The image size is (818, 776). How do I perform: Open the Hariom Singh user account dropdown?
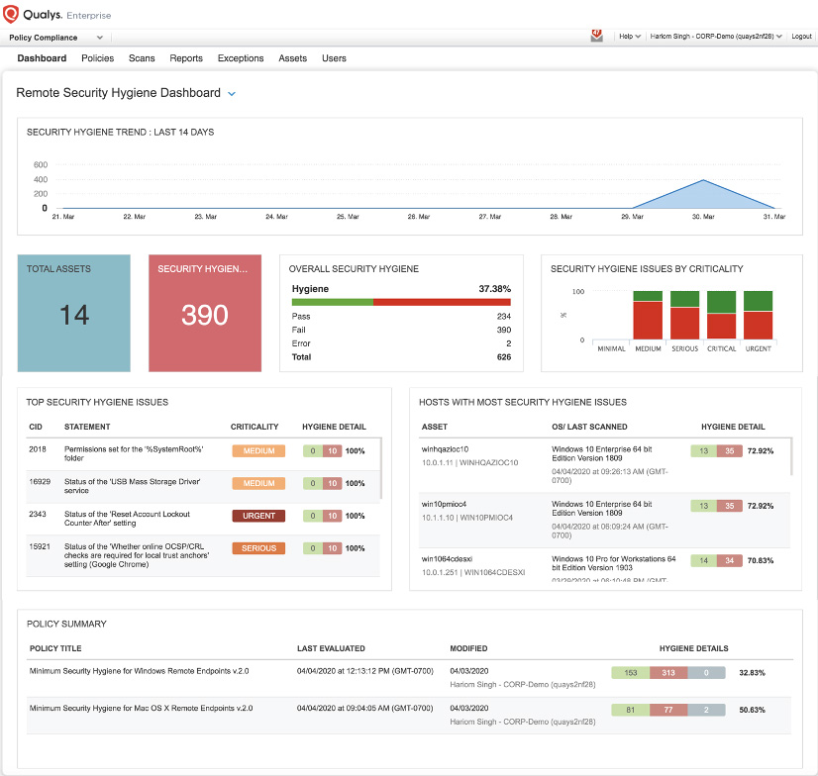(713, 37)
